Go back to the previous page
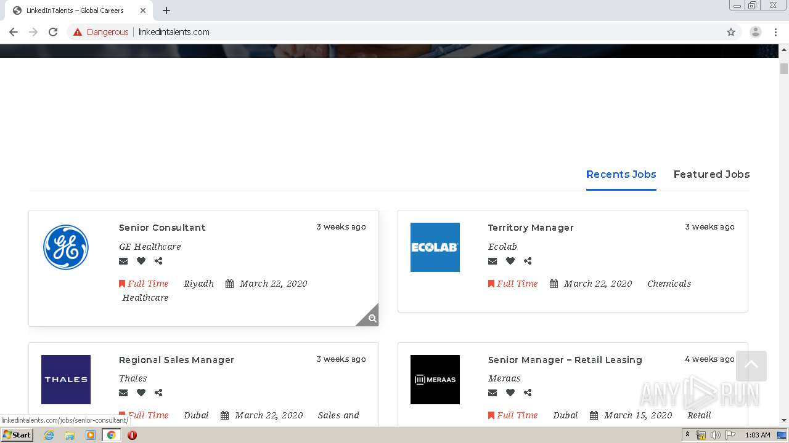Screen dimensions: 789x443 (14, 32)
